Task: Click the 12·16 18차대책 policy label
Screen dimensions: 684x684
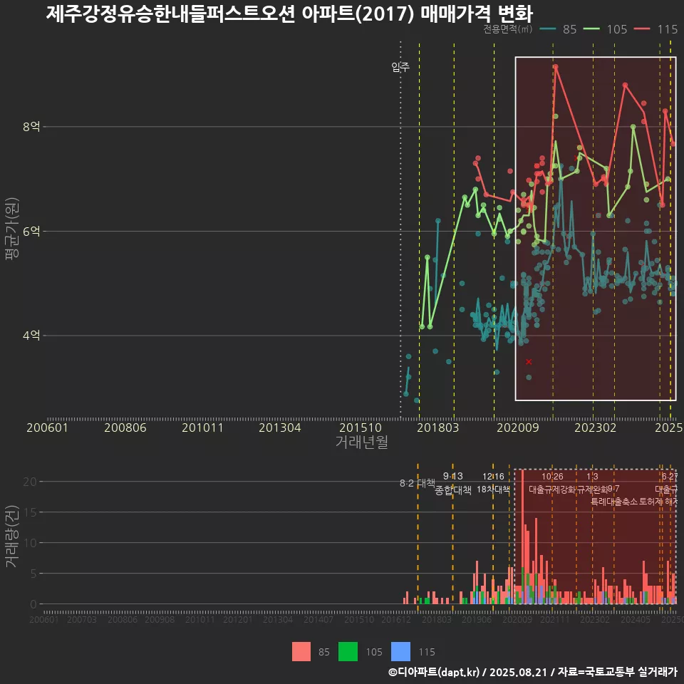Action: coord(493,483)
